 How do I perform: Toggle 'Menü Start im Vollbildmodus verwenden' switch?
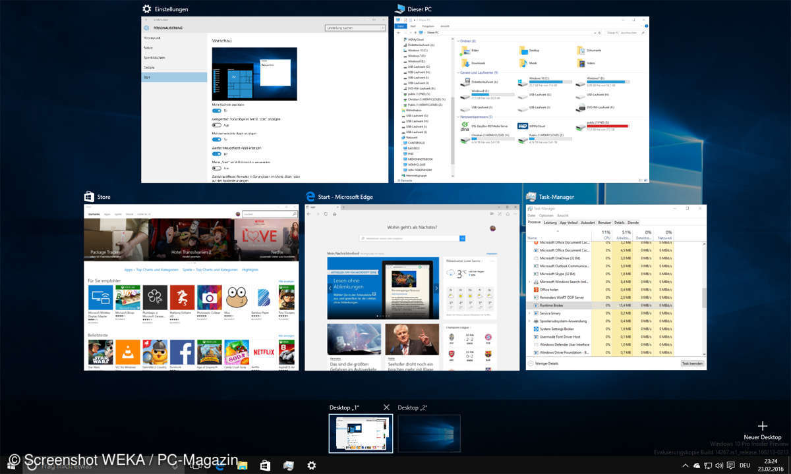click(216, 168)
